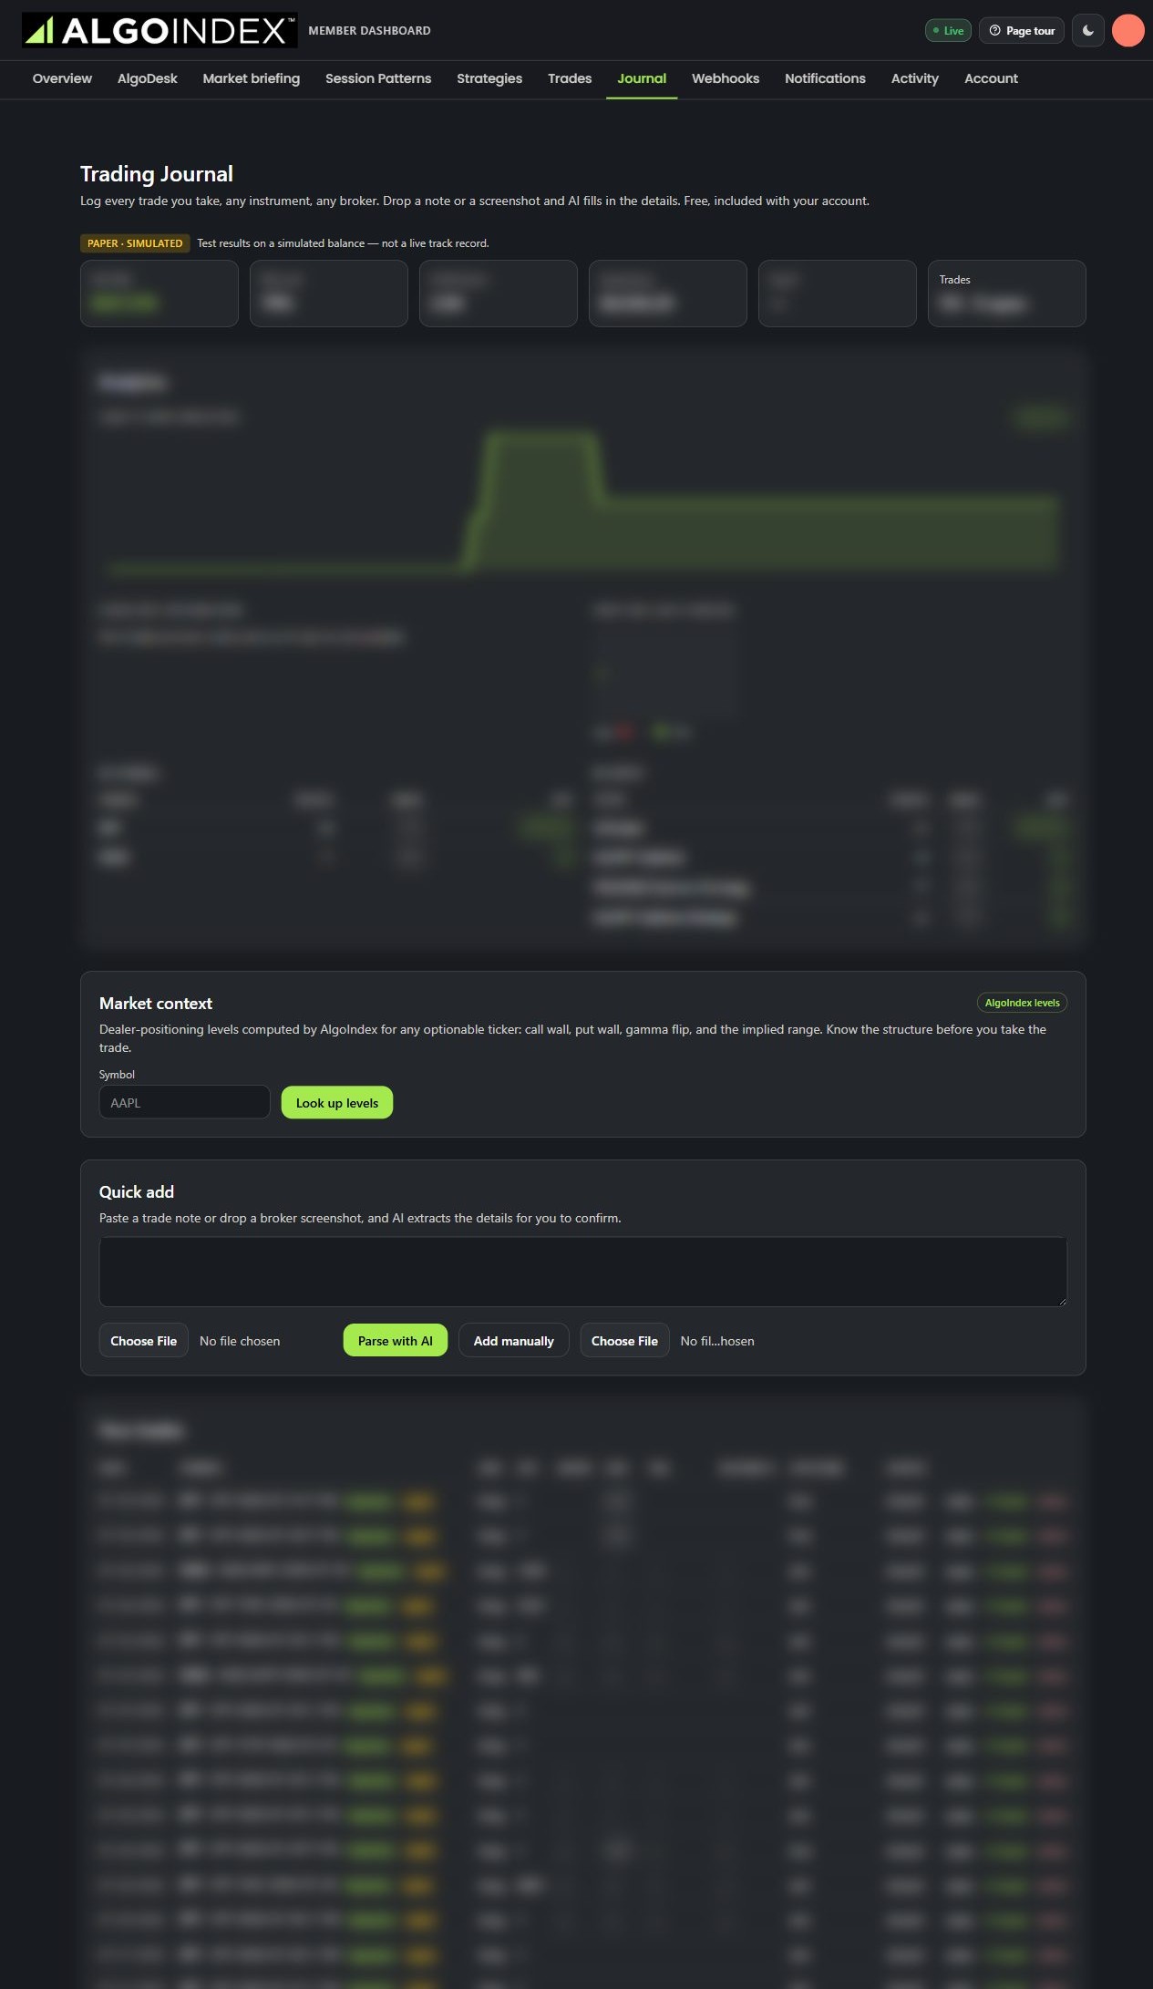Open the Account tab
The width and height of the screenshot is (1153, 1989).
tap(991, 78)
